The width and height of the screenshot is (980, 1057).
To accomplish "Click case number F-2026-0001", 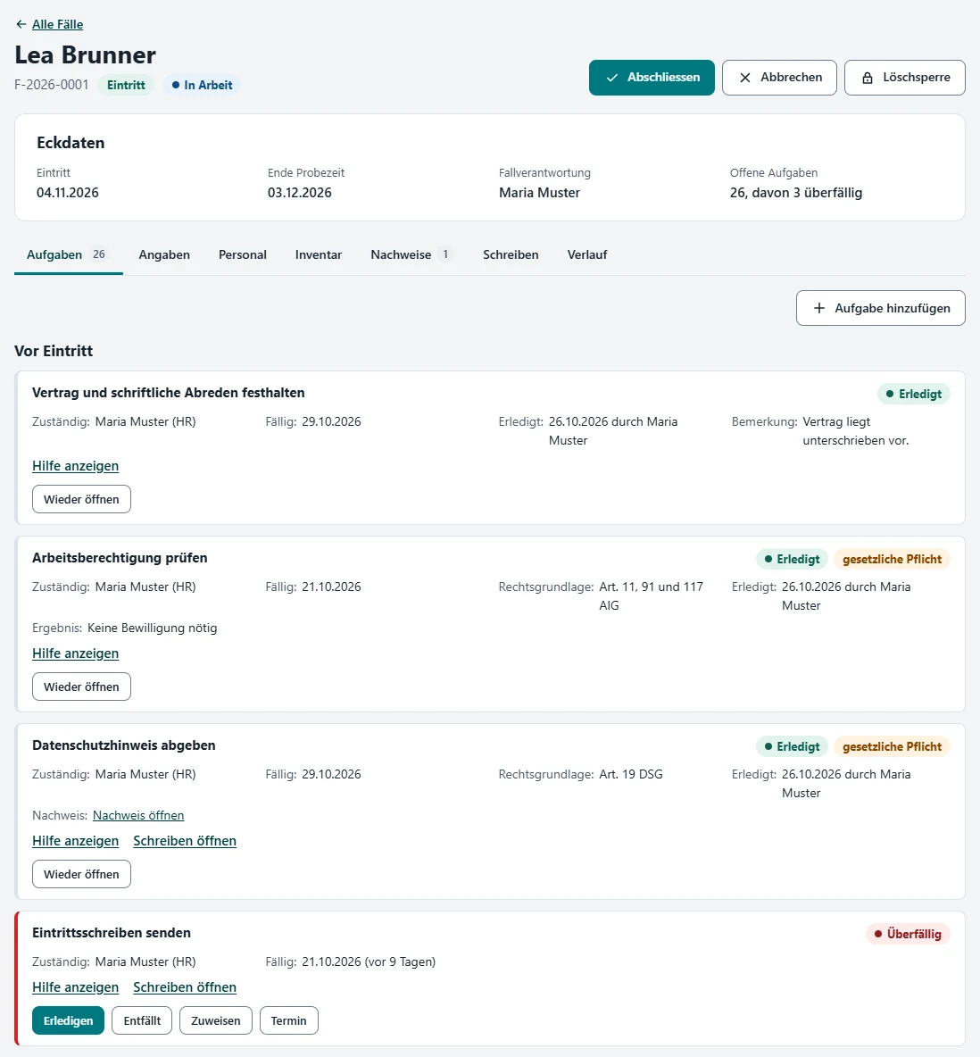I will point(51,85).
